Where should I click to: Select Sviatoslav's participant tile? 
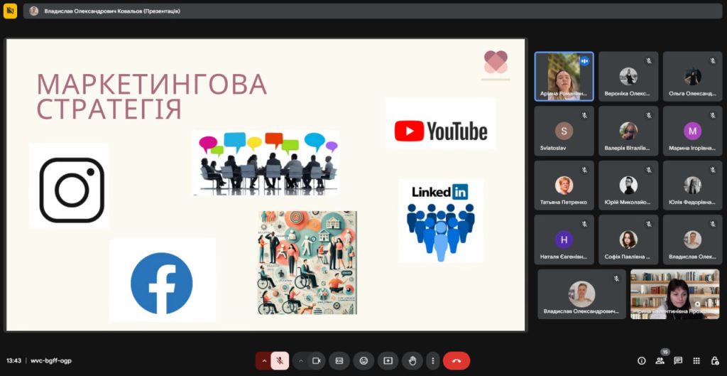pyautogui.click(x=564, y=131)
